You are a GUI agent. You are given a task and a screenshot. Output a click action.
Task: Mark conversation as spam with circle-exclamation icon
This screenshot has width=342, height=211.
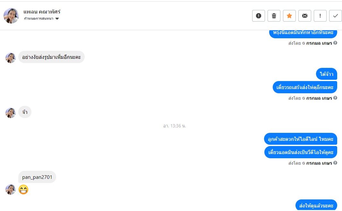point(259,16)
